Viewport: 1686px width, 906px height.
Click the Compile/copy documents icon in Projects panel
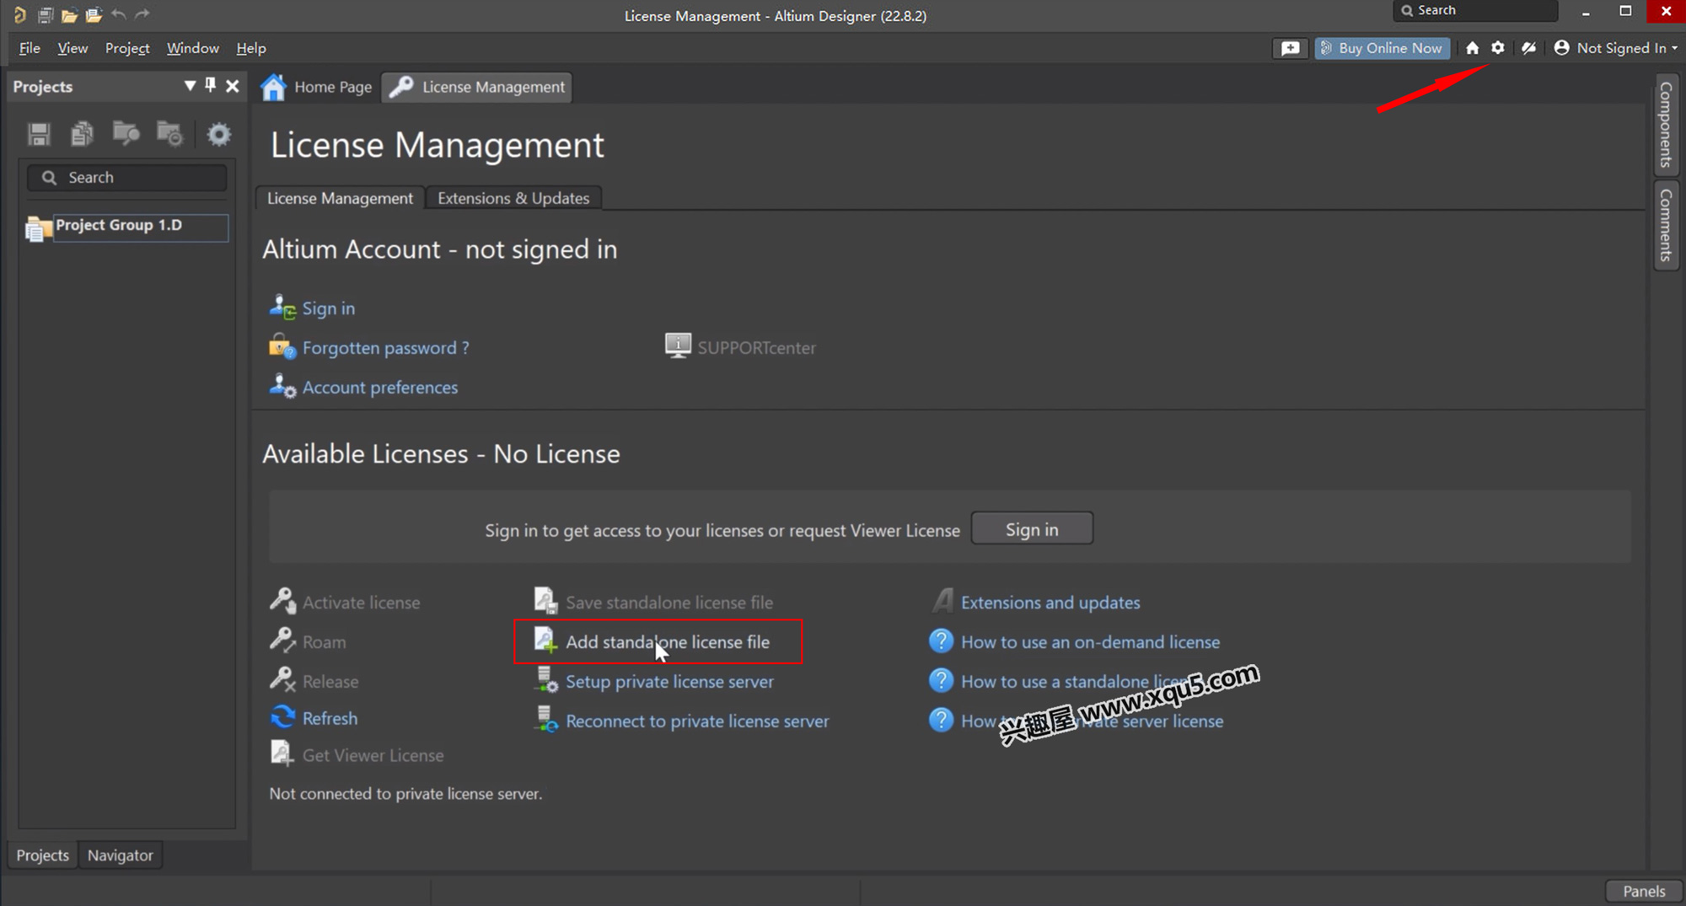pos(82,134)
